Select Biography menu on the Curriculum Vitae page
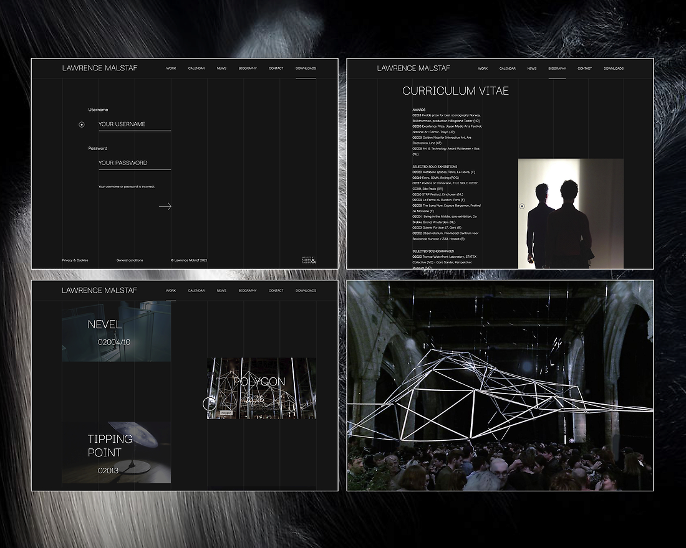686x548 pixels. pos(557,68)
